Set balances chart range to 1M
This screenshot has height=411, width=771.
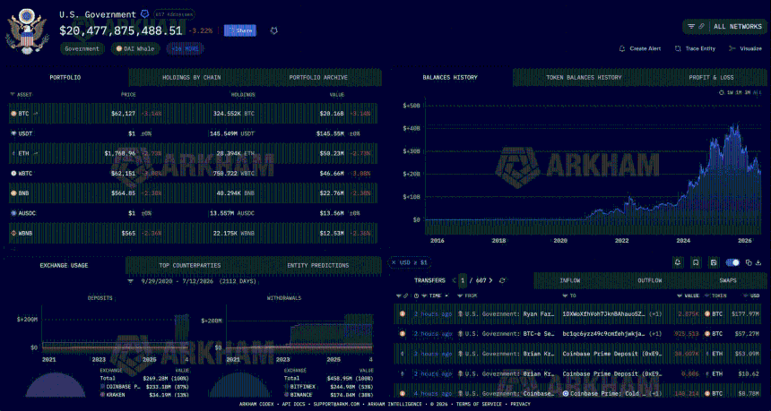pos(739,92)
